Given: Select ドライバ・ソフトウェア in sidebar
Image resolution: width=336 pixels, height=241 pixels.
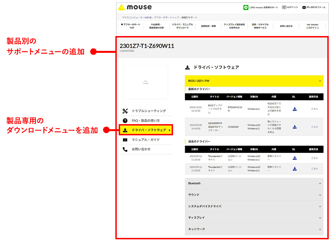Looking at the screenshot, I should point(146,130).
